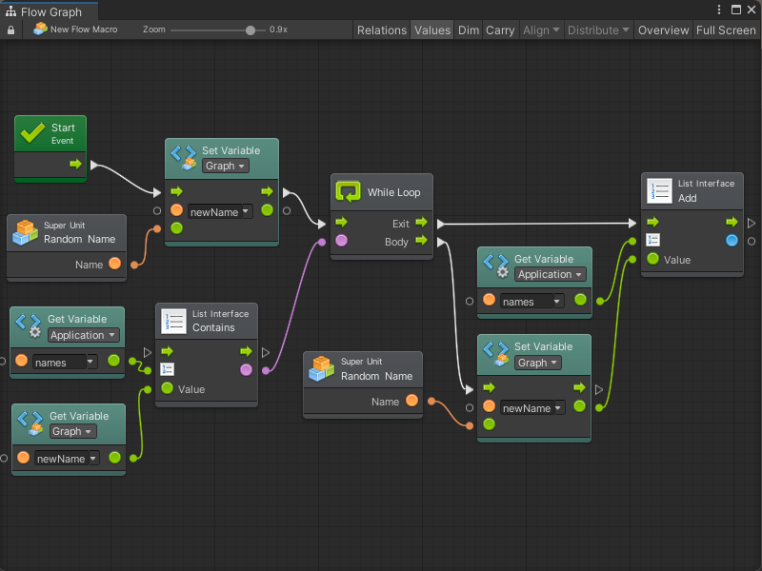Toggle the Carry option in toolbar

pyautogui.click(x=500, y=30)
